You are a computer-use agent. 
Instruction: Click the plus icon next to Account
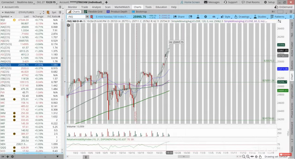[x=107, y=2]
